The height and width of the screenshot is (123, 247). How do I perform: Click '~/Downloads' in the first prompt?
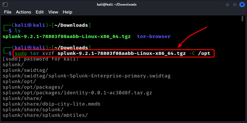point(71,25)
